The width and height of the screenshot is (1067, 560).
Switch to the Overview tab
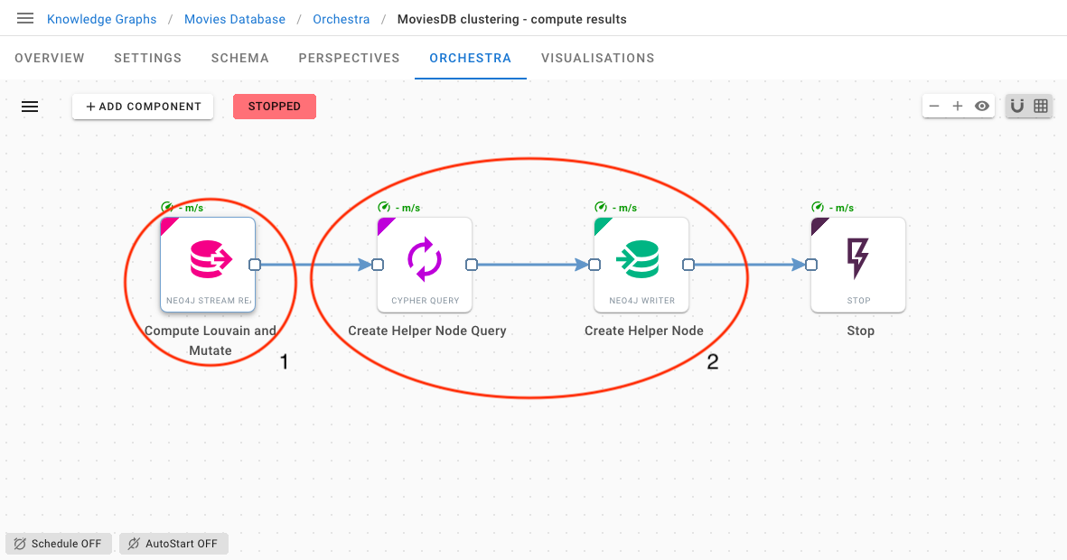(50, 58)
